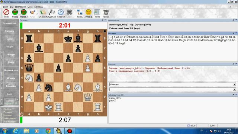Undock the Нотация panel with arrow icon
Viewport: 238px width, 134px height.
233,33
